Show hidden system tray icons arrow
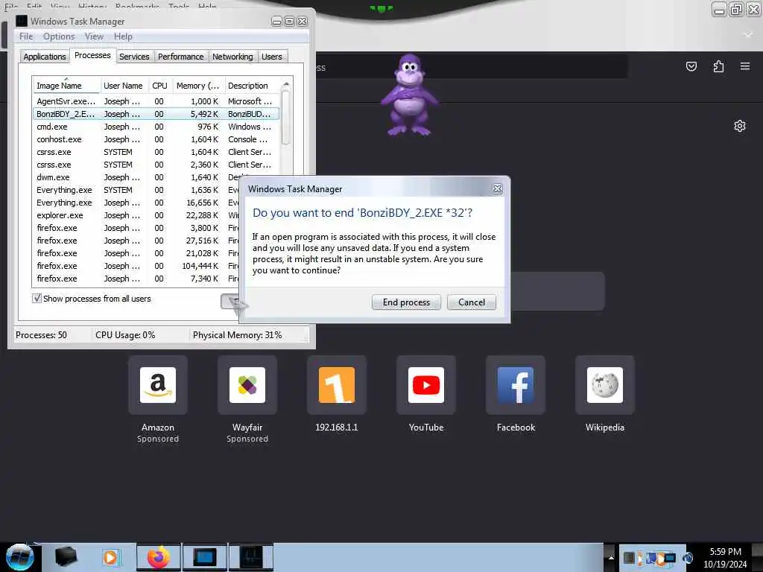This screenshot has width=763, height=572. click(x=611, y=558)
